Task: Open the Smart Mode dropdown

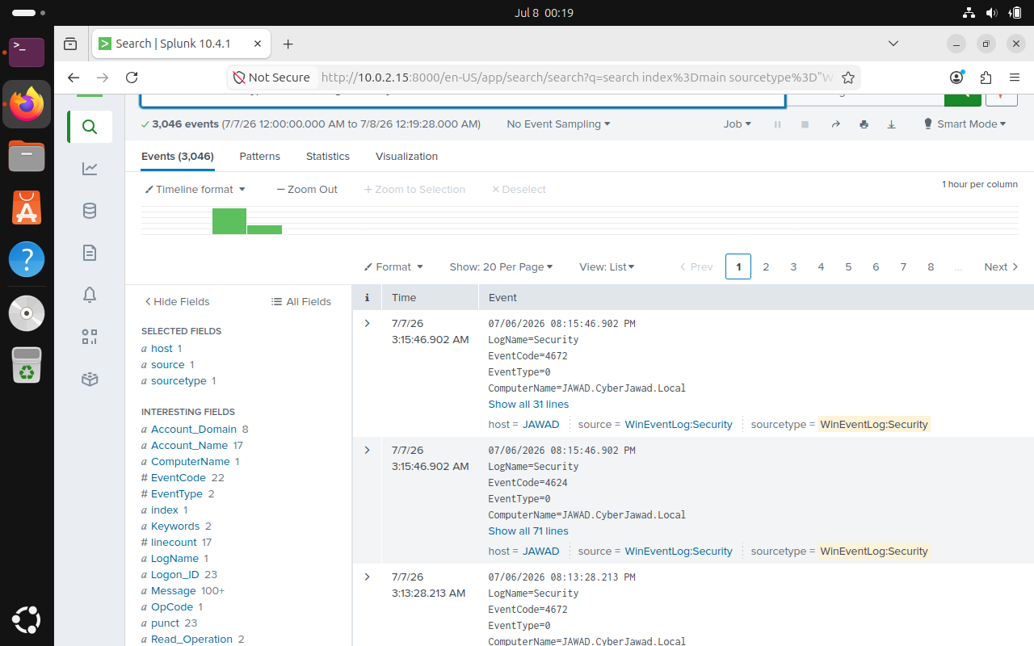Action: tap(965, 124)
